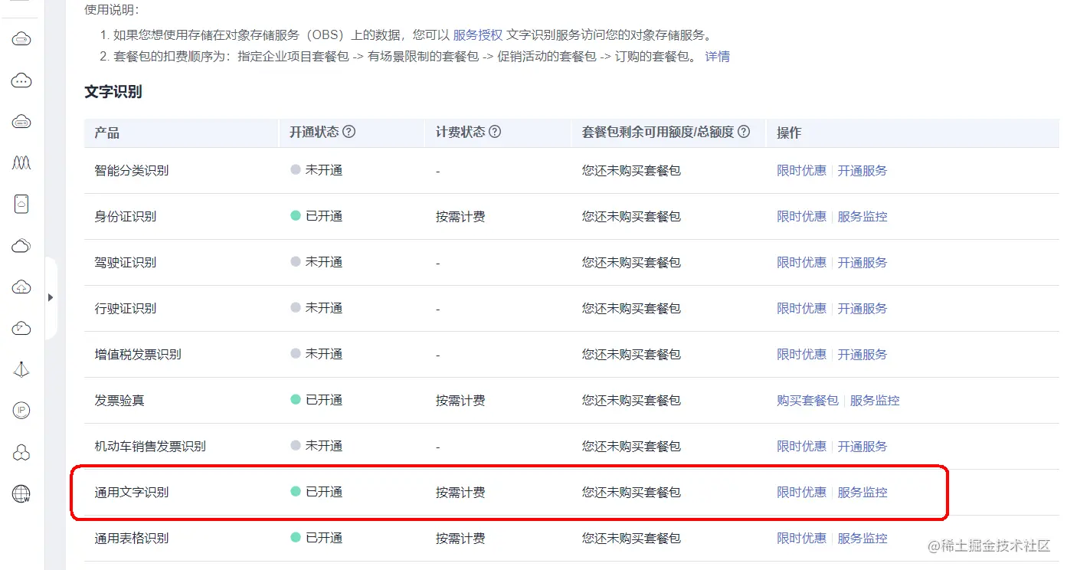Select the 增值税发票识别 product name
Image resolution: width=1067 pixels, height=570 pixels.
[138, 355]
